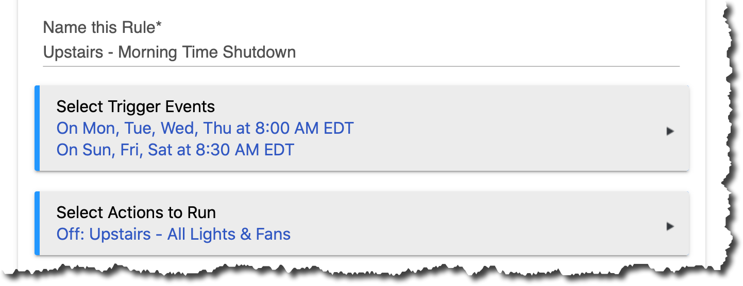Click the "Name this Rule*" label
This screenshot has height=286, width=743.
[102, 28]
